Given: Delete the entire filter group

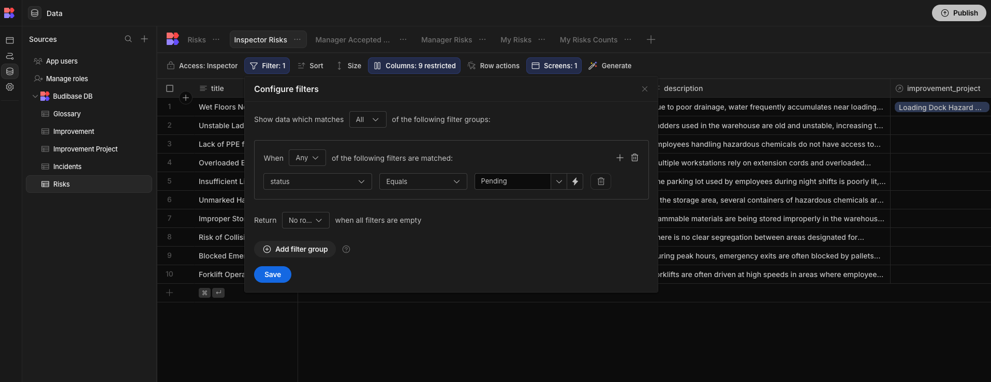Looking at the screenshot, I should click(635, 158).
